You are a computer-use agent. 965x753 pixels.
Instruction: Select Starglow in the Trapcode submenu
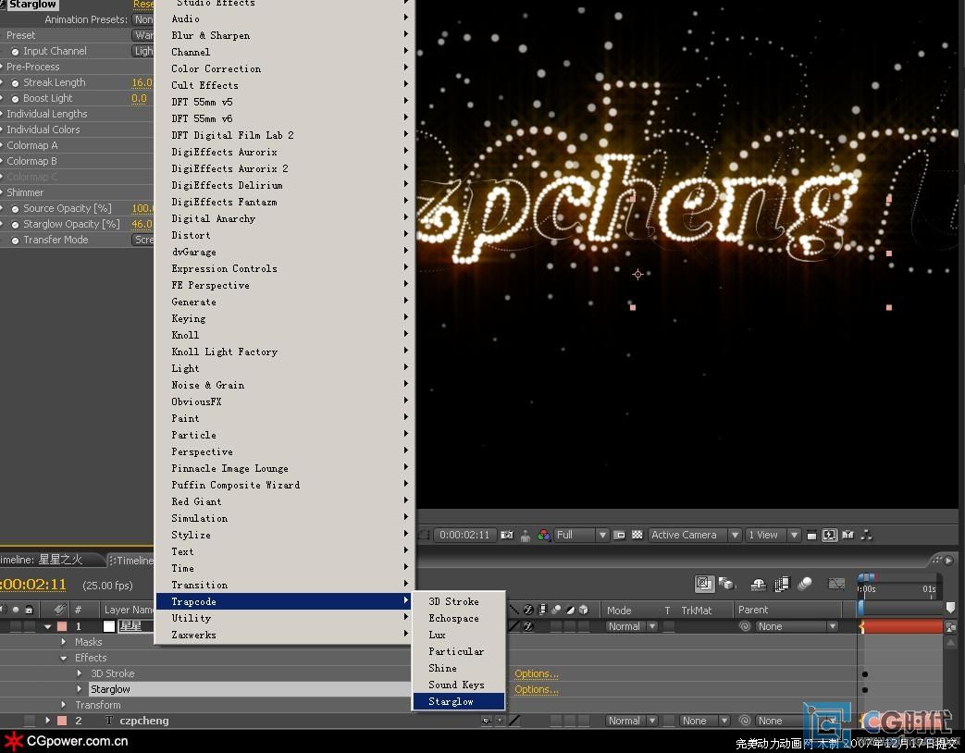(x=459, y=701)
